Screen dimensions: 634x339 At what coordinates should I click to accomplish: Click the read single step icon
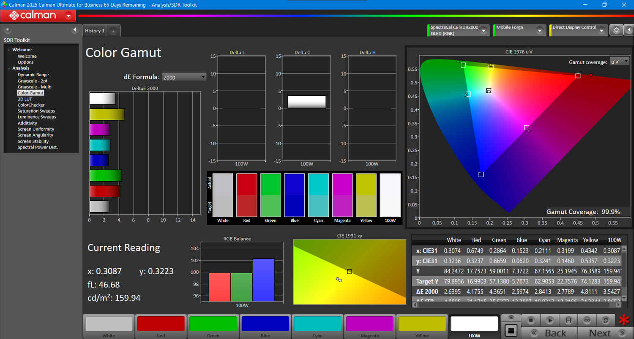click(568, 320)
